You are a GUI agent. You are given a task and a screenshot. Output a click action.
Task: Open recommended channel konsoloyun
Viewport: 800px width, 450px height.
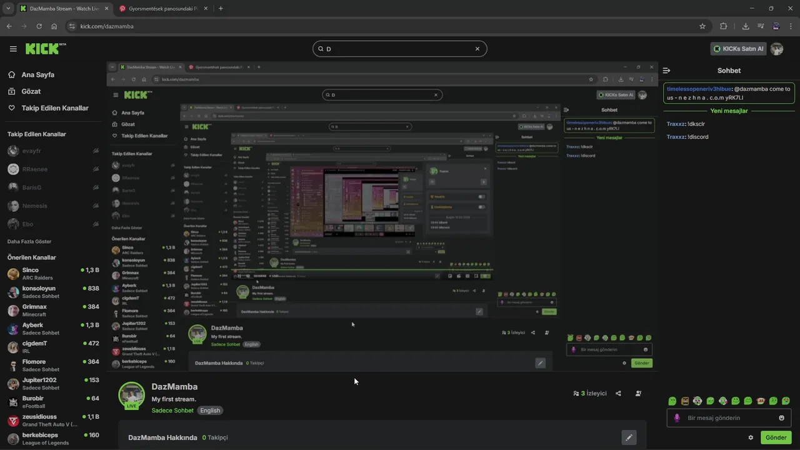[x=53, y=292]
